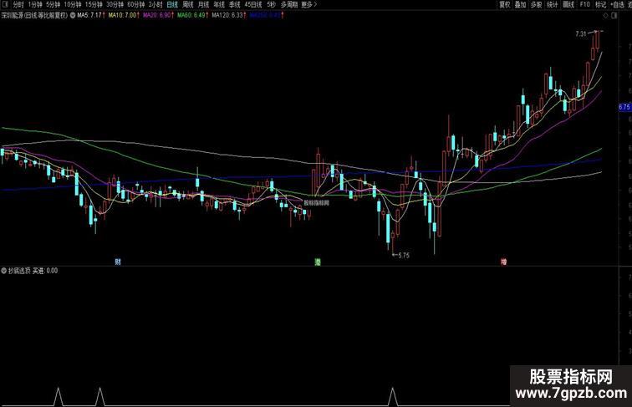Select the 日线 daily chart tab
The image size is (632, 407).
[172, 4]
